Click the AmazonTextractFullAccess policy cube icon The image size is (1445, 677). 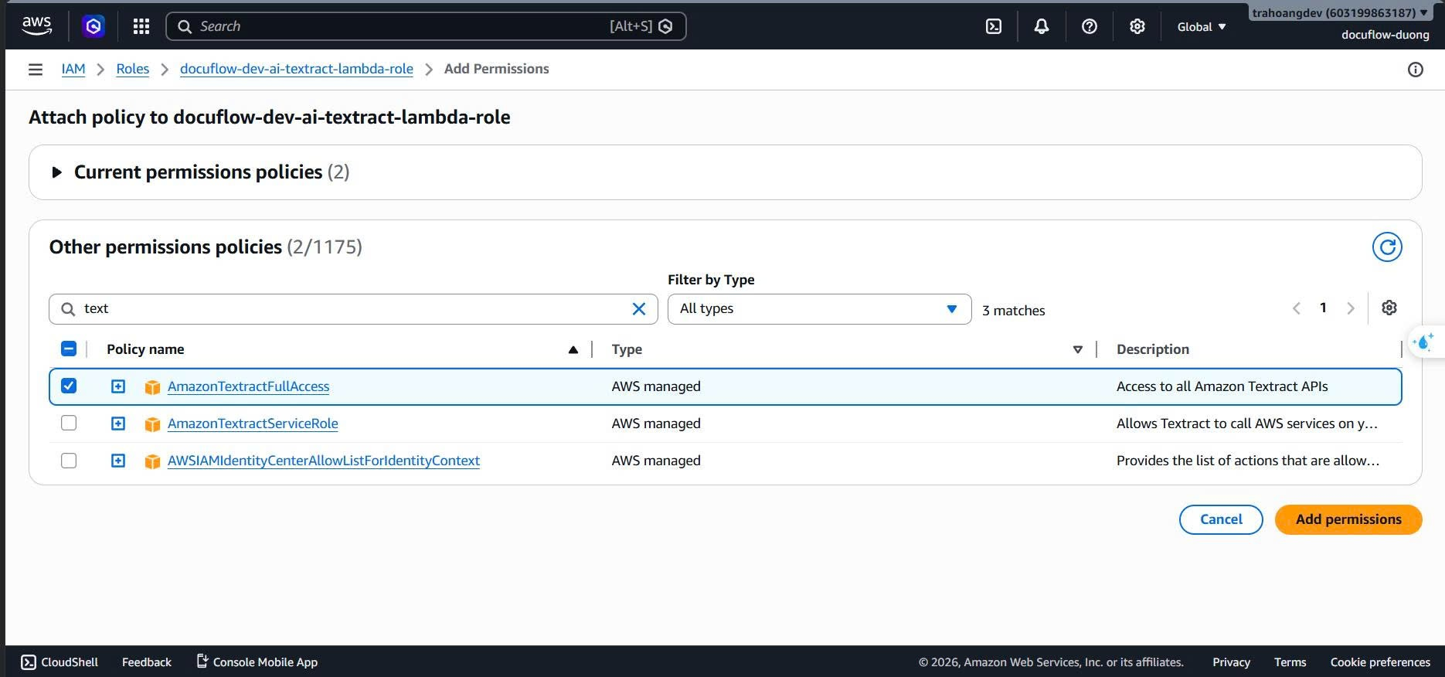(x=152, y=387)
